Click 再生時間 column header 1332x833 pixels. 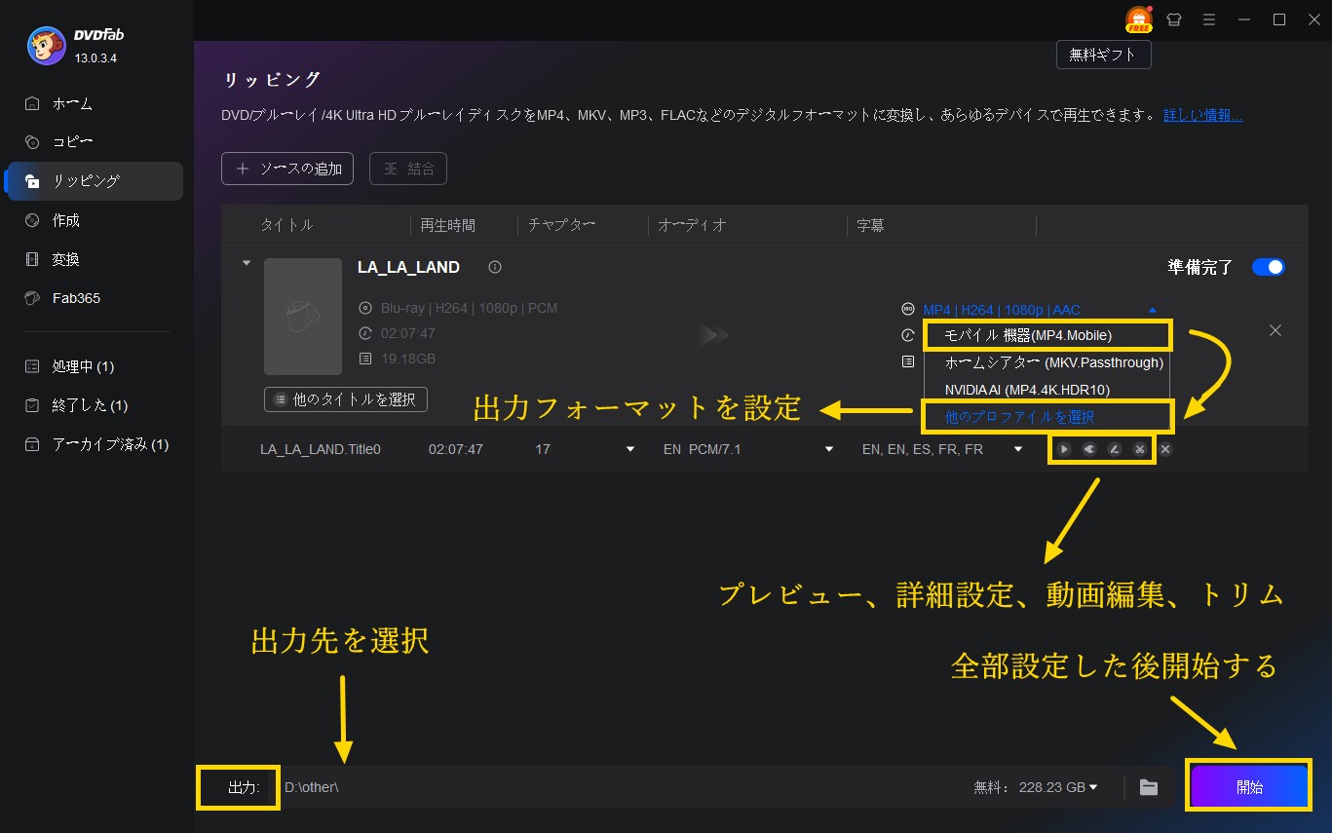448,225
